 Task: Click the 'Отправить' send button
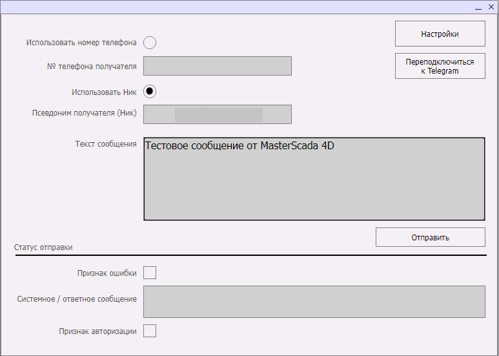pos(430,237)
